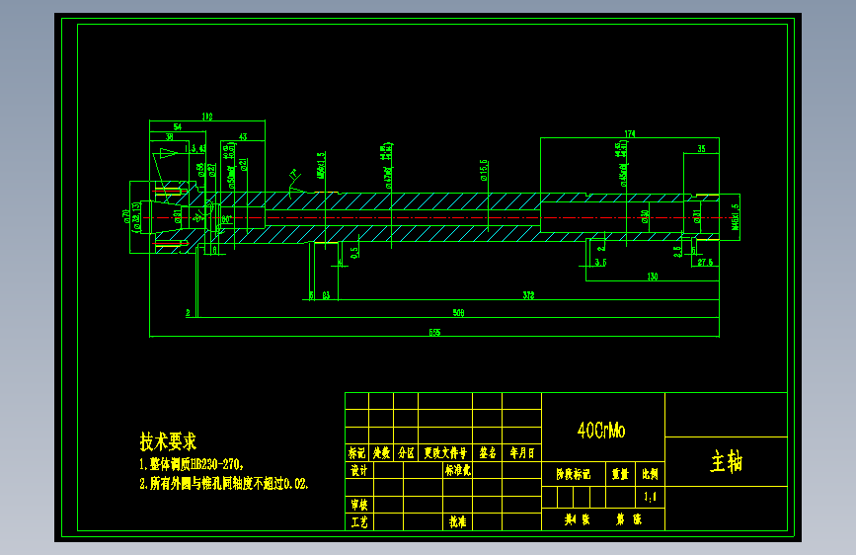Click the 工艺 row label
Screen dimensions: 856x555
(358, 522)
